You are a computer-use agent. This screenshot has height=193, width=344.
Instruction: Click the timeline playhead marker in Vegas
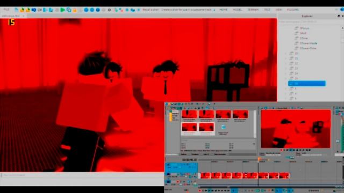point(259,159)
